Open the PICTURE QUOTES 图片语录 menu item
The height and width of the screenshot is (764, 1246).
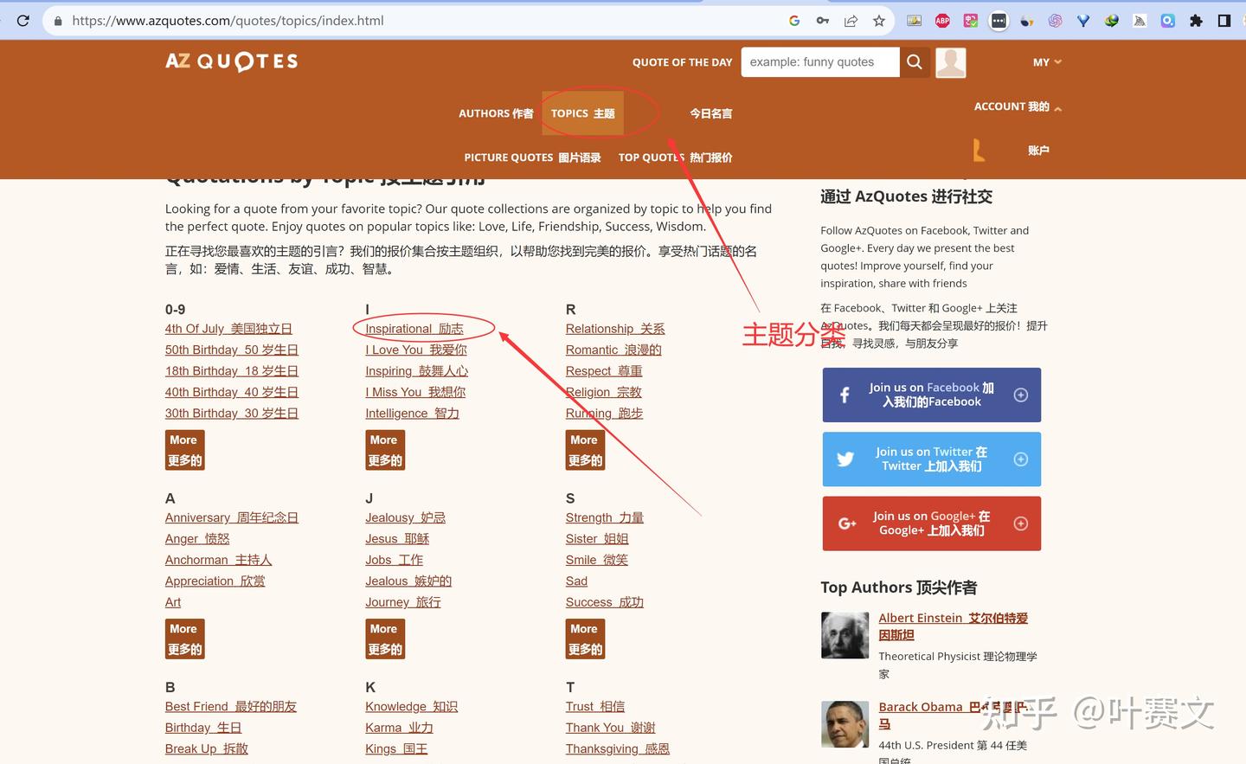532,157
